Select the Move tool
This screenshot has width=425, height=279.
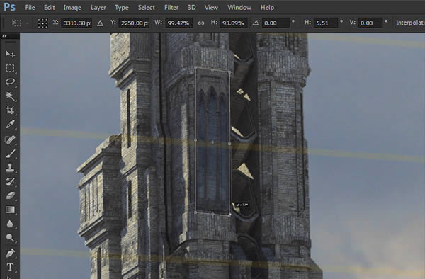10,54
